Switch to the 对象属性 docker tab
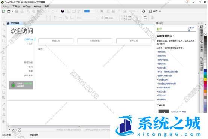Image resolution: width=208 pixels, height=139 pixels. (202, 46)
